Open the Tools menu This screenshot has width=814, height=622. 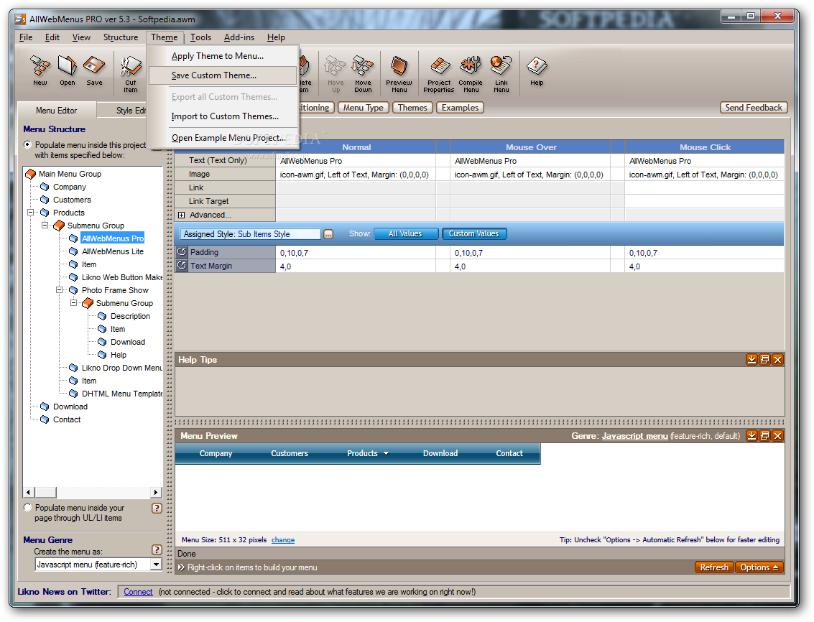coord(200,37)
